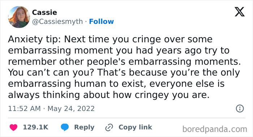253x137 pixels.
Task: Open the circled info icon
Action: [x=240, y=108]
